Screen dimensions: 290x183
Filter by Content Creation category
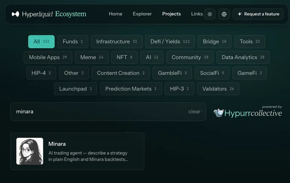click(x=121, y=73)
